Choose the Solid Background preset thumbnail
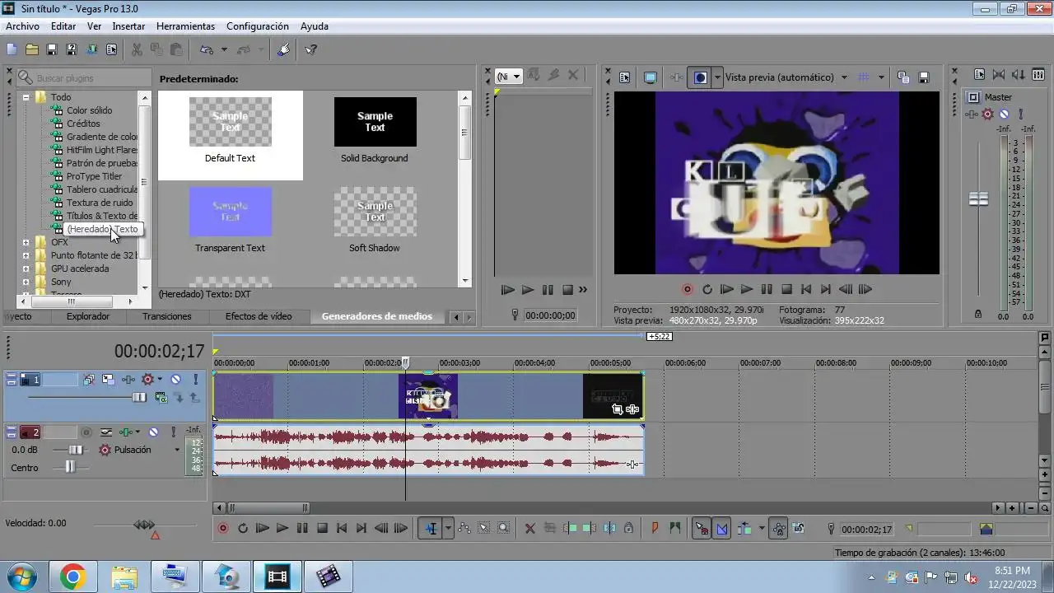 pyautogui.click(x=375, y=122)
